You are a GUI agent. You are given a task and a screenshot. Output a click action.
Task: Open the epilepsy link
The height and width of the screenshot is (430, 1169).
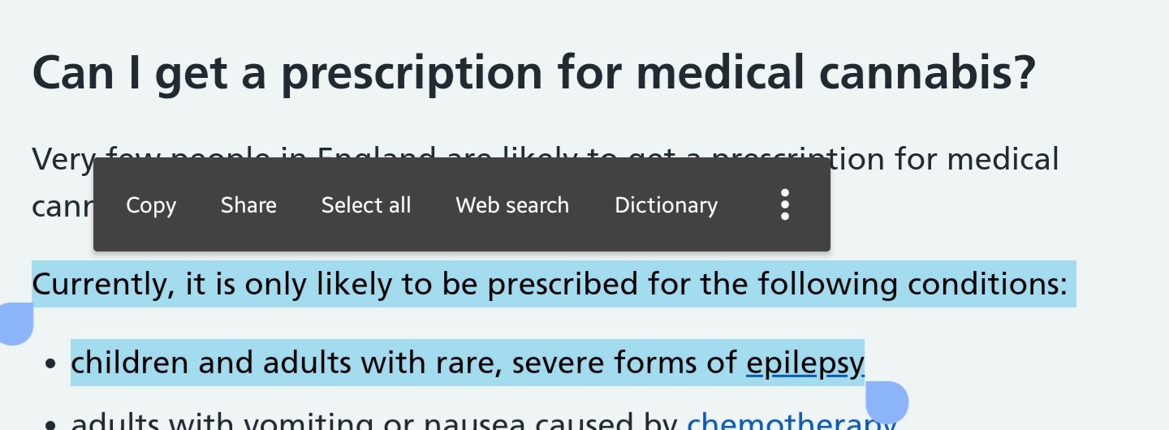pos(805,363)
